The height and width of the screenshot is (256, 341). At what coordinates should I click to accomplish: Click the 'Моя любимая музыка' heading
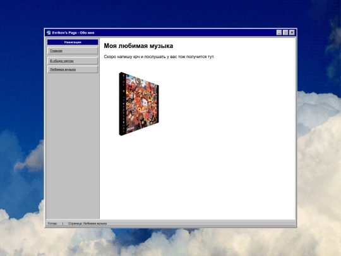(138, 46)
